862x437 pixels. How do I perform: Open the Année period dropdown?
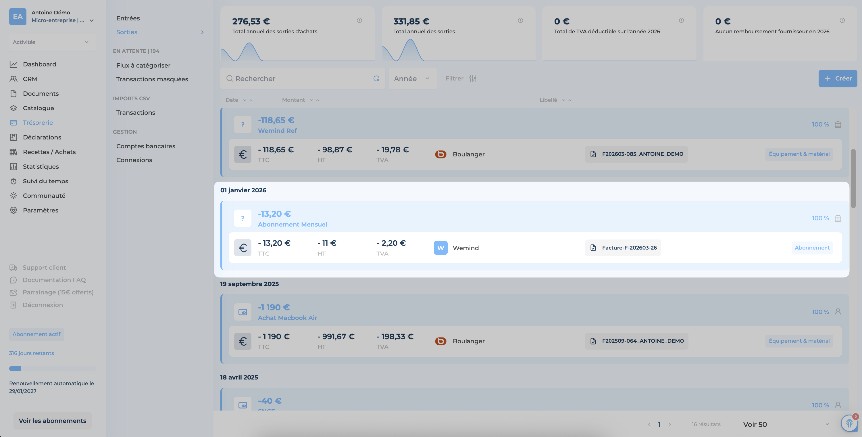pos(412,78)
